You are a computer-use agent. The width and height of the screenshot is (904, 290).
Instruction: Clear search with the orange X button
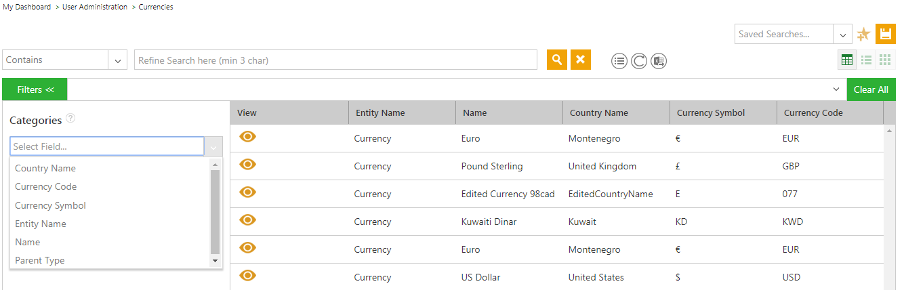pos(580,60)
